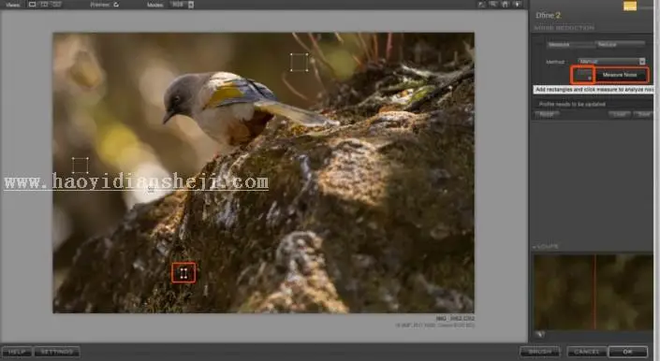660x361 pixels.
Task: Select the measurement rectangle above the bird
Action: click(300, 63)
